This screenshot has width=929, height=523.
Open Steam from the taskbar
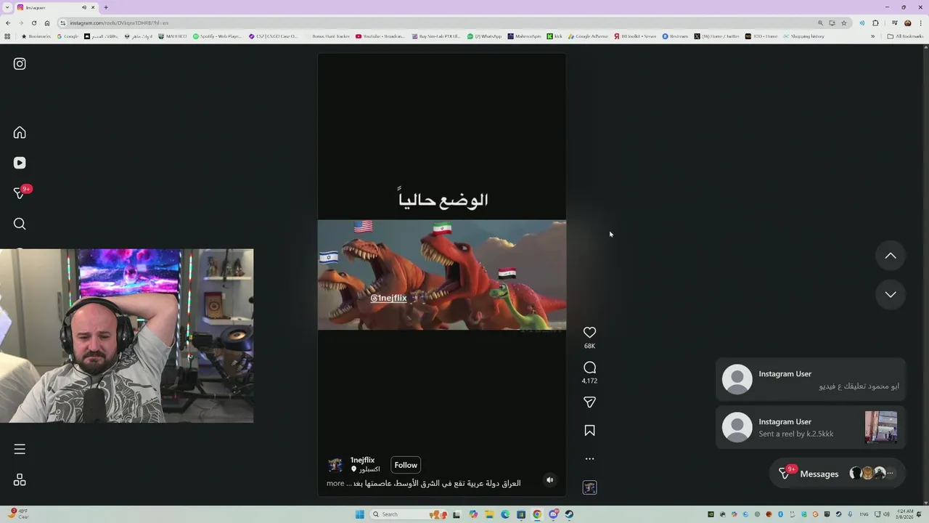(569, 514)
